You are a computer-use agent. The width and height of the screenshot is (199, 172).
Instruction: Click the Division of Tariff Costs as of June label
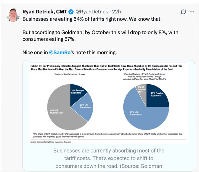[69, 74]
